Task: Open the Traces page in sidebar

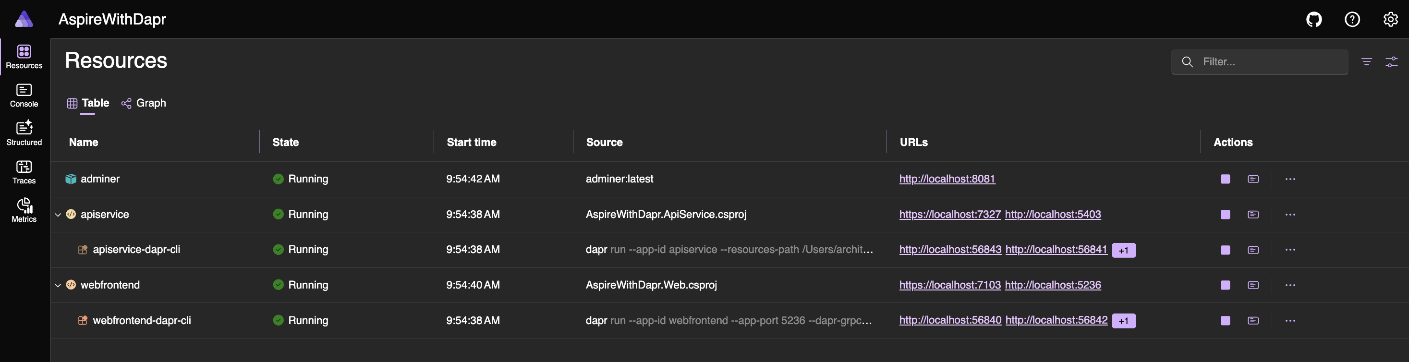Action: click(24, 172)
